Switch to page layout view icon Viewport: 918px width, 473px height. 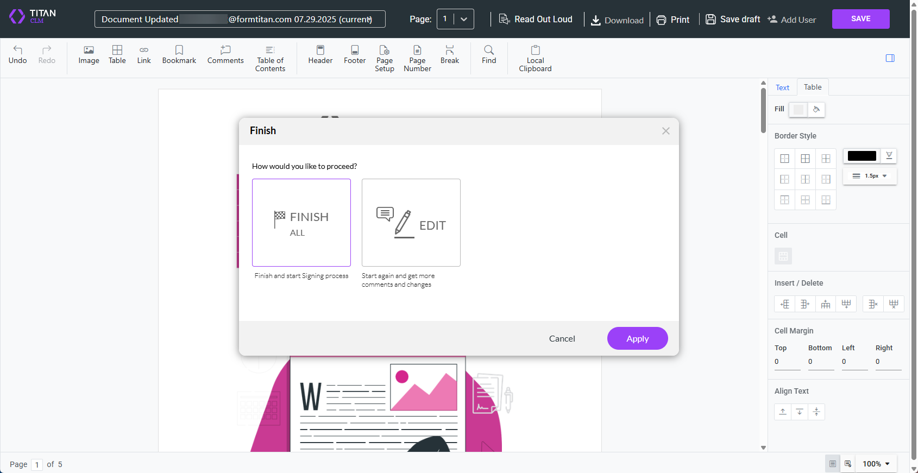[x=832, y=464]
